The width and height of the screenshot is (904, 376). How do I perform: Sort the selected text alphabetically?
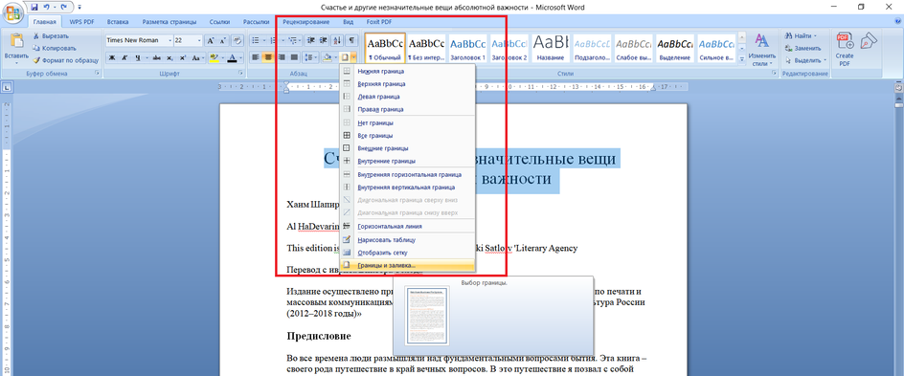pyautogui.click(x=338, y=41)
